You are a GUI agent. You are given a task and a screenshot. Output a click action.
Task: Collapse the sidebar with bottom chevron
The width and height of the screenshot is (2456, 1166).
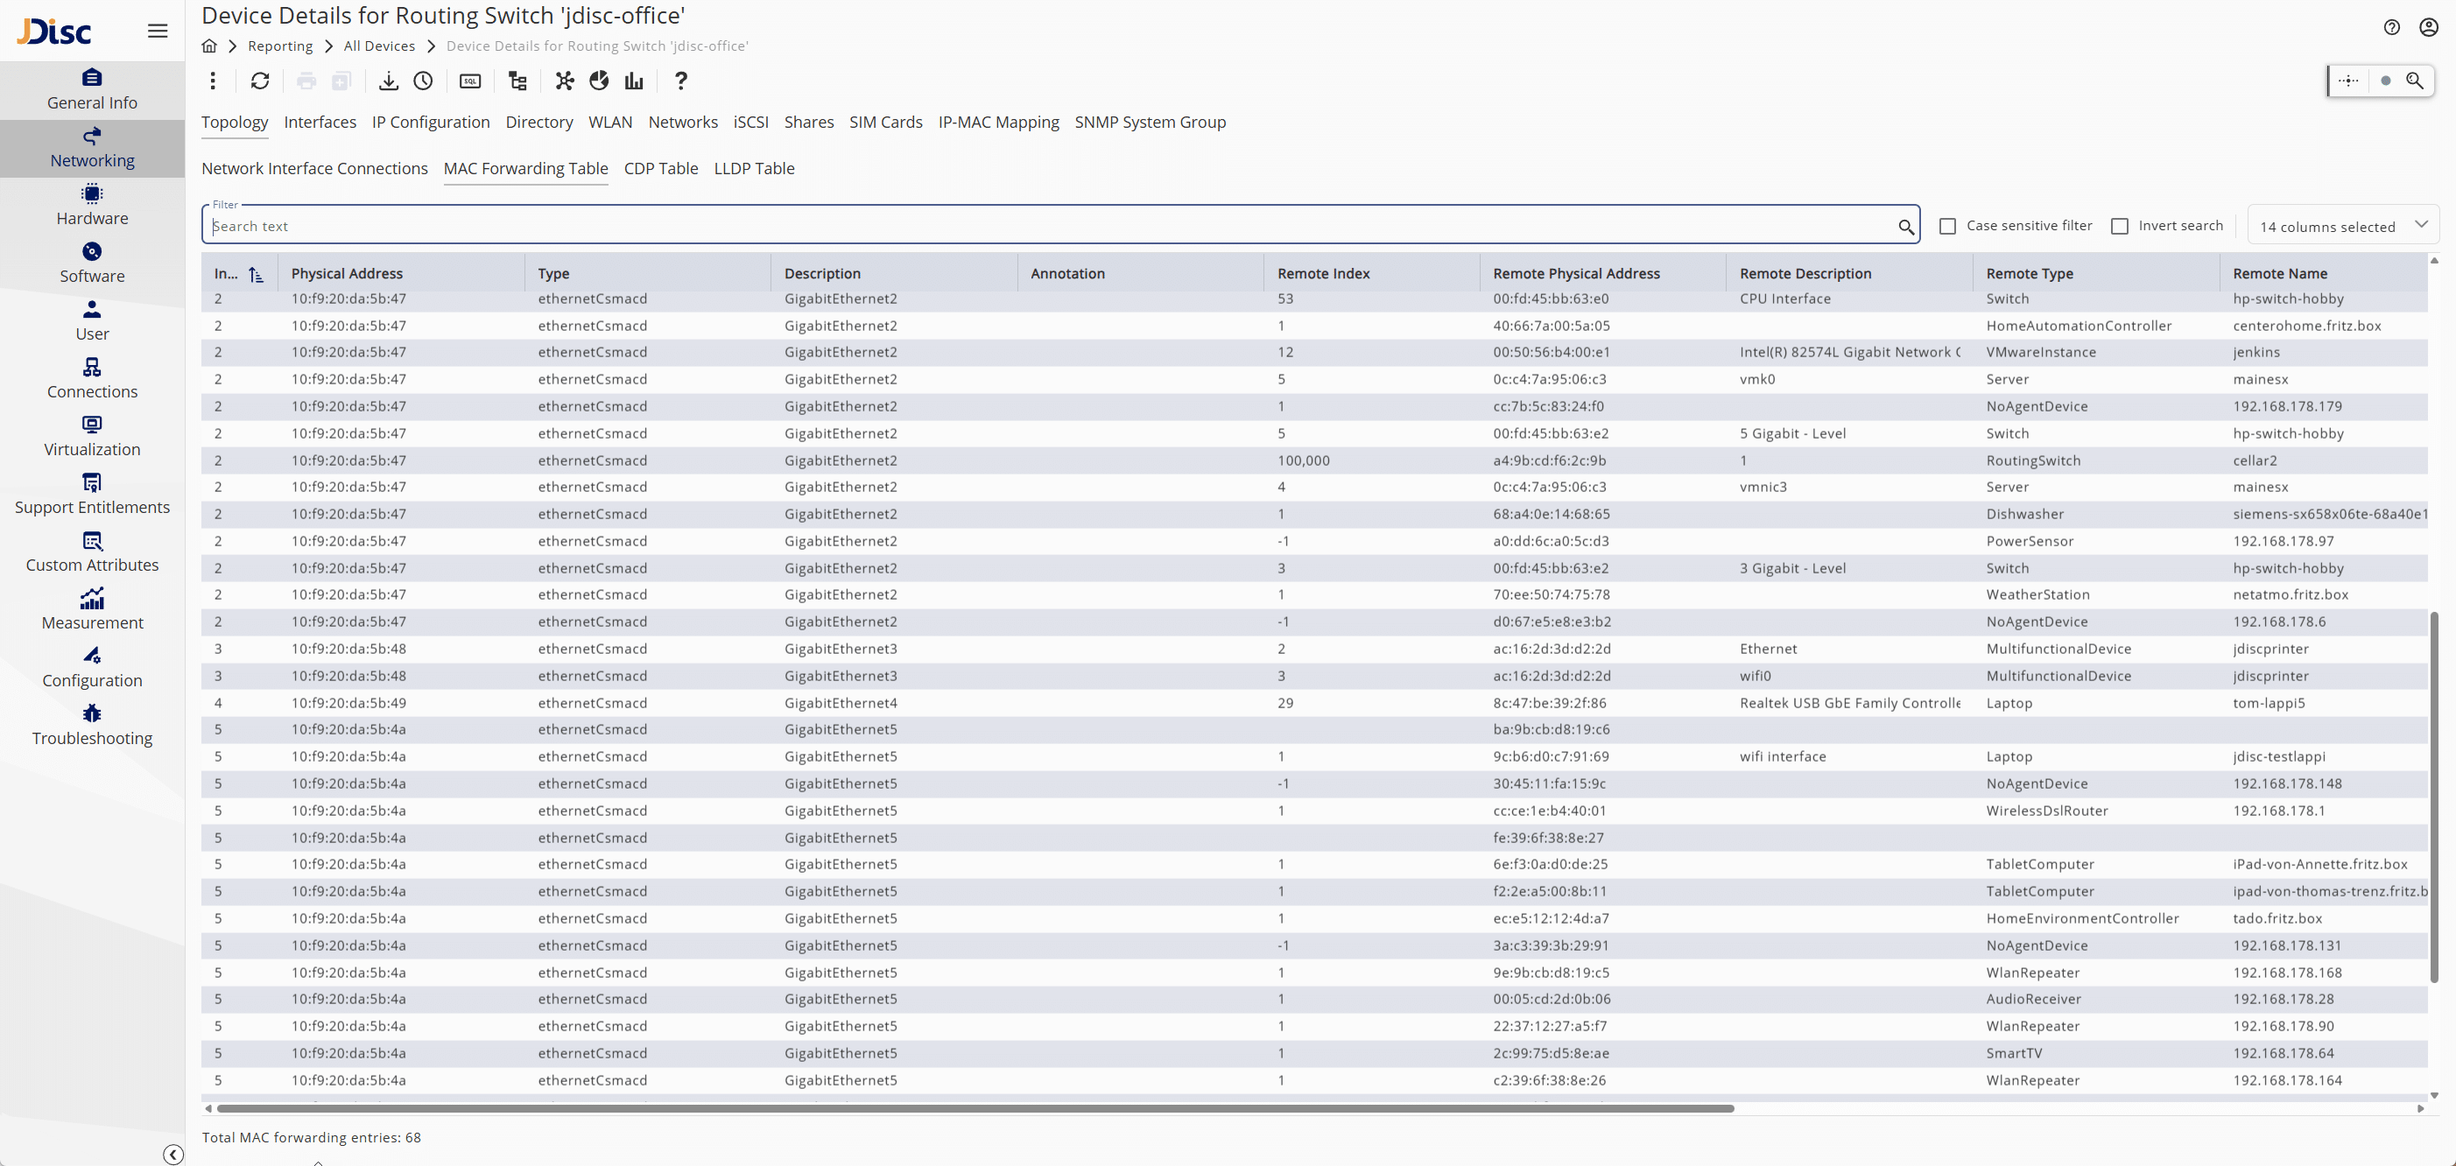coord(172,1154)
